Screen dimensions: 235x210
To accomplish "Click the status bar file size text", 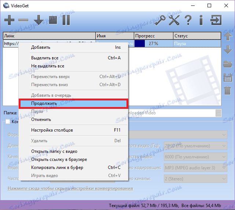I will click(165, 206).
